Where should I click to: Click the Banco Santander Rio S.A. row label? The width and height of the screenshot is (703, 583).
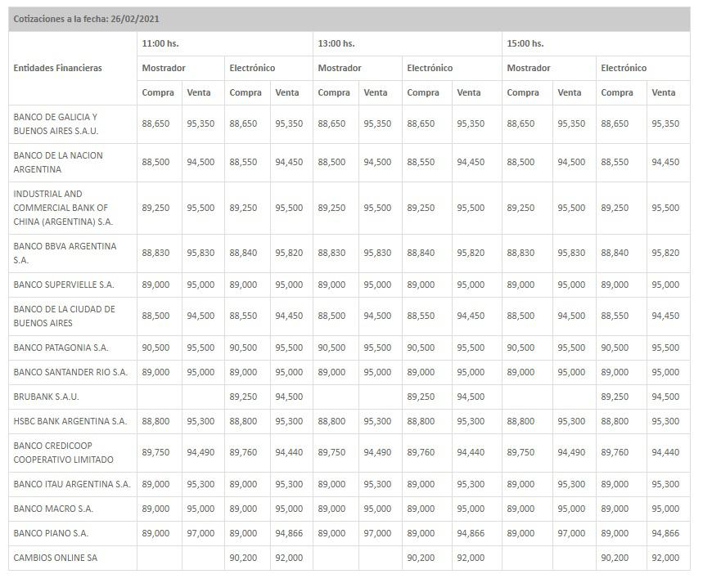[70, 372]
